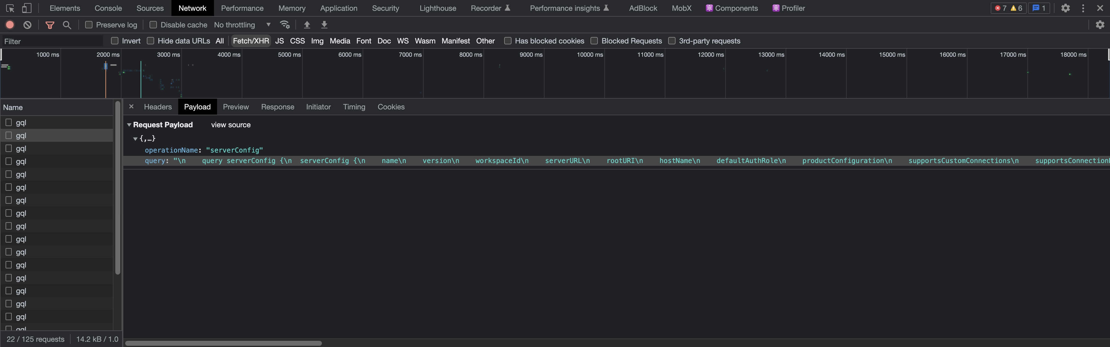Stop recording network log
This screenshot has height=347, width=1110.
coord(10,25)
